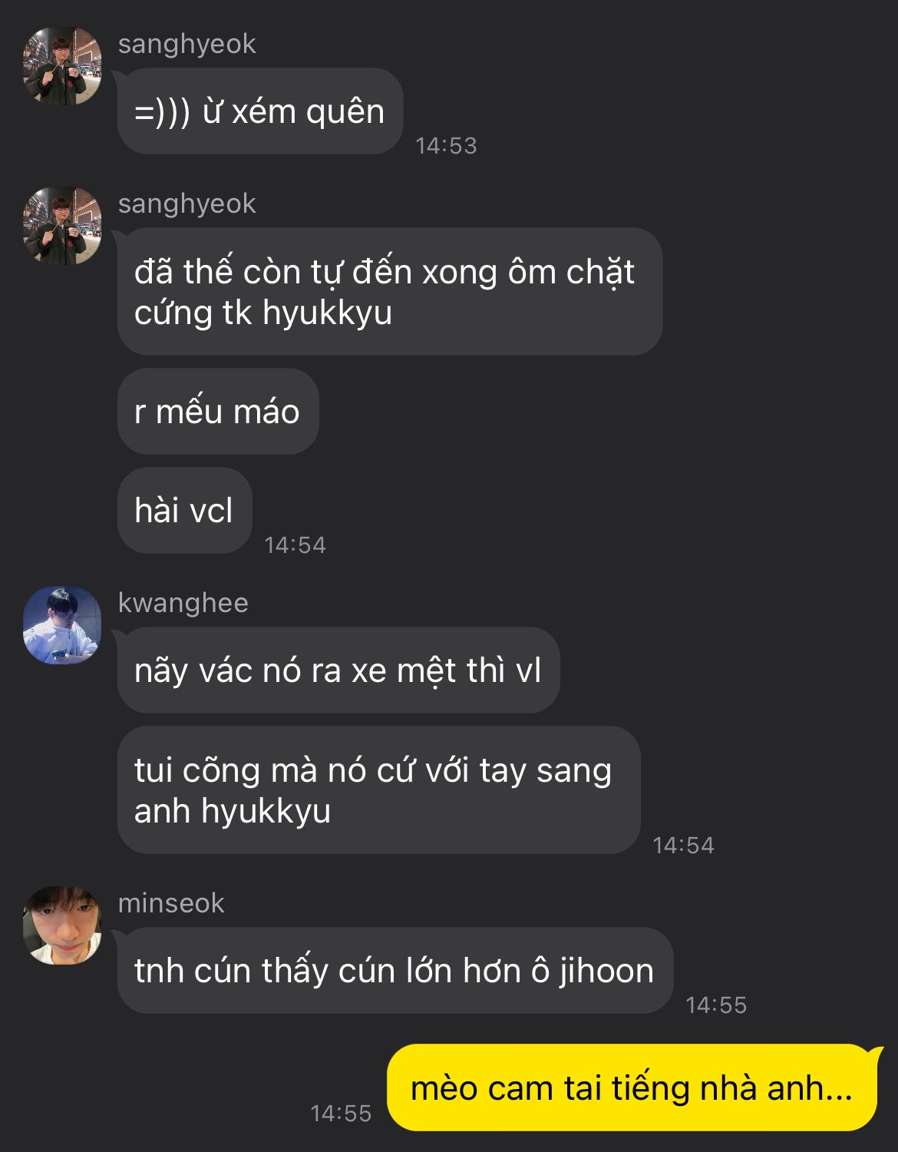Click the 14:53 timestamp

446,145
